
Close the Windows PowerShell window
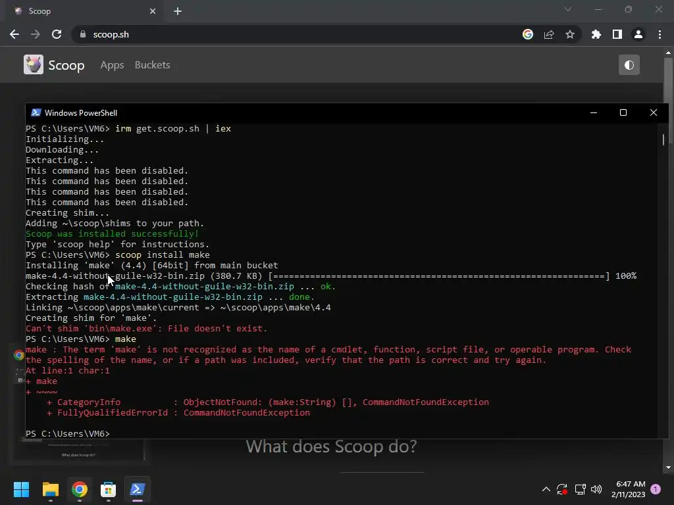(x=654, y=112)
